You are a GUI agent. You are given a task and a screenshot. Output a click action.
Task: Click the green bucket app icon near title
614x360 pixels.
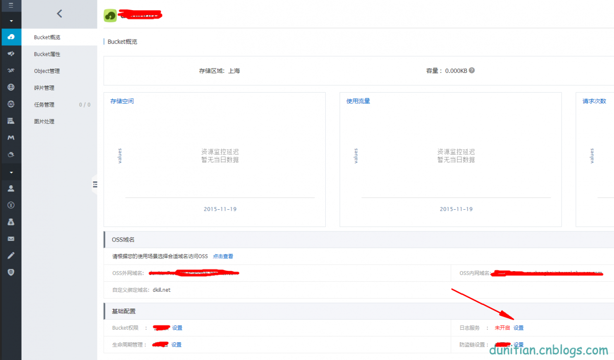(109, 15)
